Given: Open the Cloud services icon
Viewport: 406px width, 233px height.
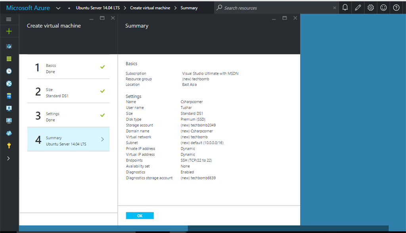Looking at the screenshot, I should tap(9, 133).
